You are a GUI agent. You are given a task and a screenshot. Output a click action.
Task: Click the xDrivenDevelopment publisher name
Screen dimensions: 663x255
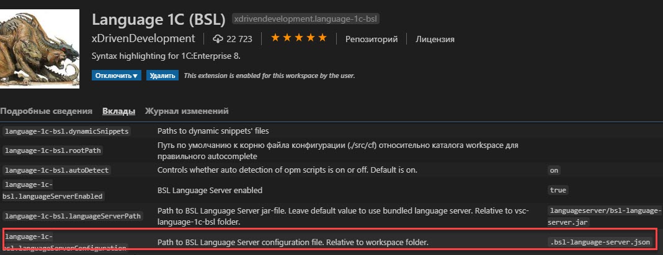(143, 39)
